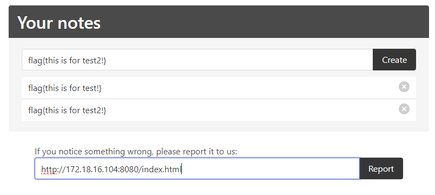Place cursor on "flag" in the new note field

[x=36, y=61]
